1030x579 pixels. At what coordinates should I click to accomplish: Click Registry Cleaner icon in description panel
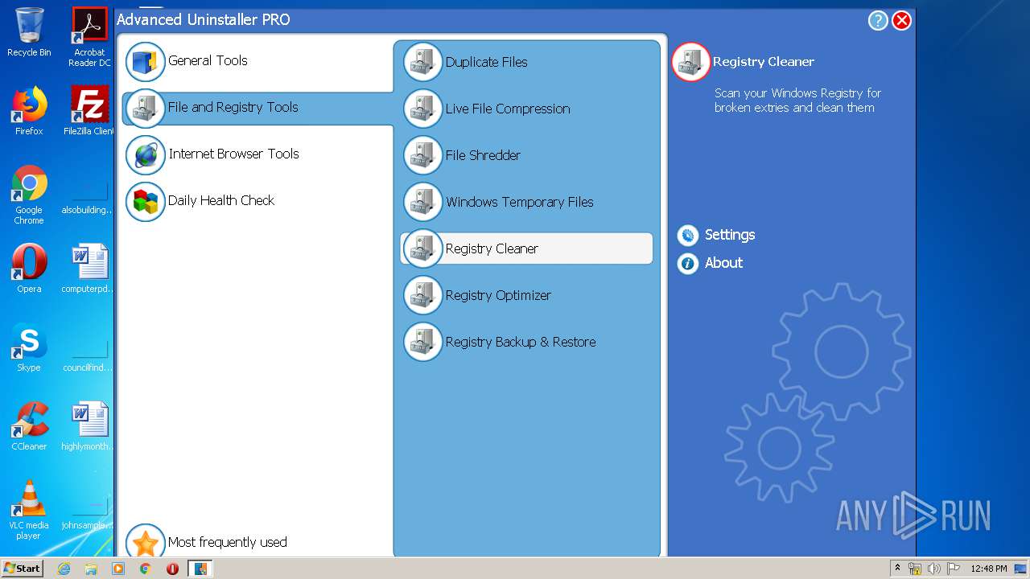pos(691,62)
